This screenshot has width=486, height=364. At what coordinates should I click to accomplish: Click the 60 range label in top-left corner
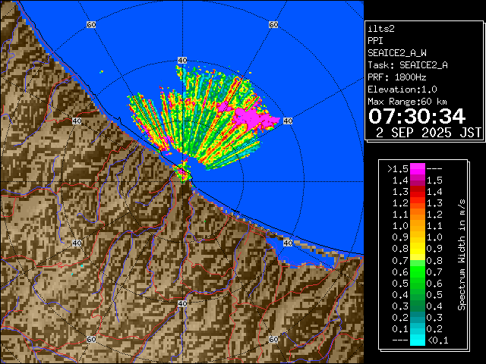[91, 24]
